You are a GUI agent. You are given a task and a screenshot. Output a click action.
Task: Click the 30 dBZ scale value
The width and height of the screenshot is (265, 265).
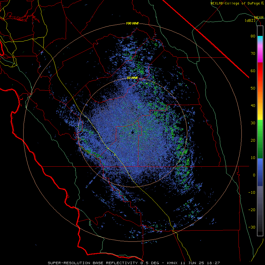click(x=253, y=123)
